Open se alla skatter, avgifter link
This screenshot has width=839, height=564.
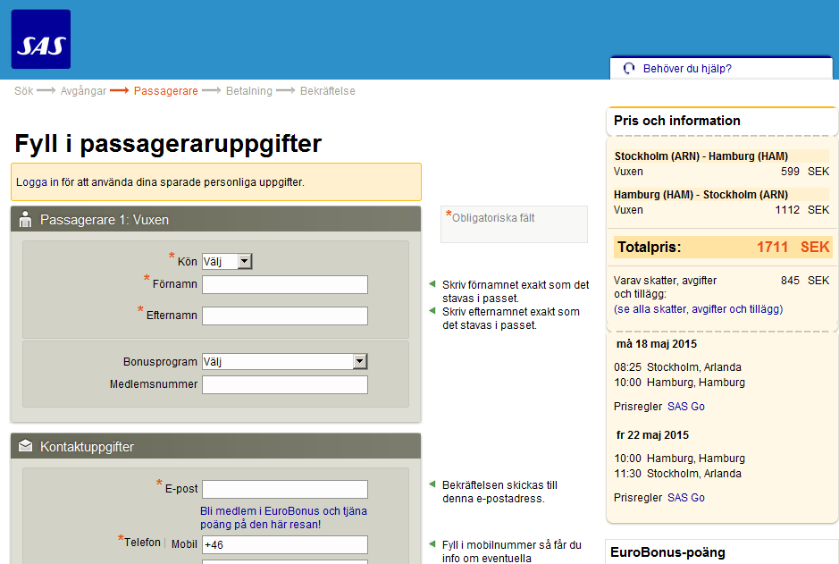tap(698, 309)
